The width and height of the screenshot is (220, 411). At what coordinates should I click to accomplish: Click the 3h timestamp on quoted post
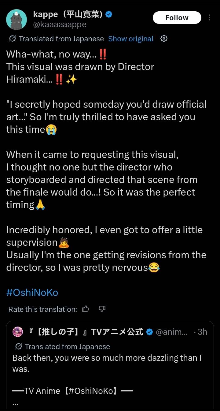(202, 332)
